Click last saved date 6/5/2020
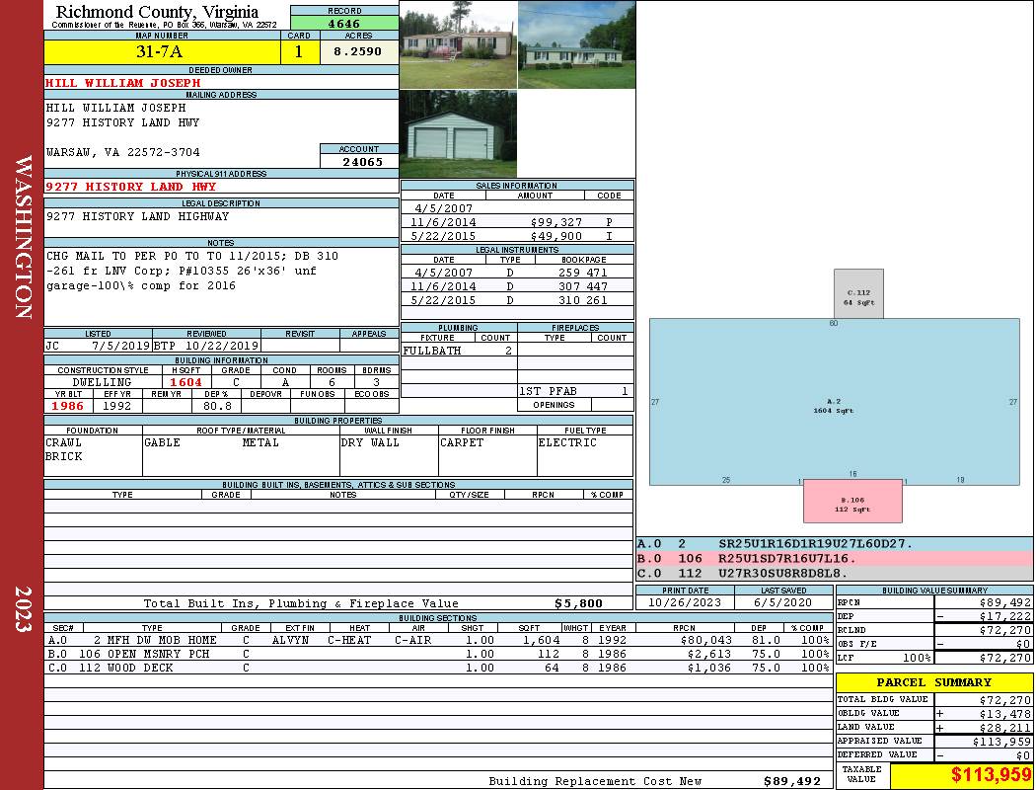Image resolution: width=1036 pixels, height=790 pixels. [x=783, y=602]
